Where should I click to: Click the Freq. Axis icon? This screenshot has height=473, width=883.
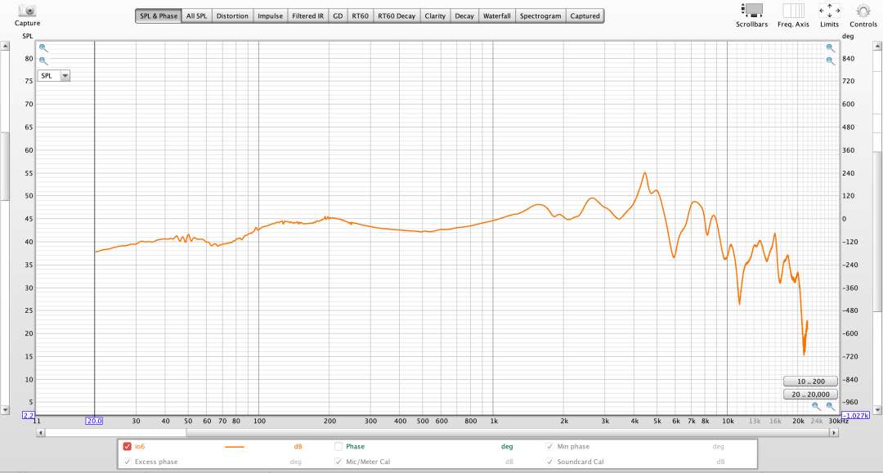tap(793, 11)
